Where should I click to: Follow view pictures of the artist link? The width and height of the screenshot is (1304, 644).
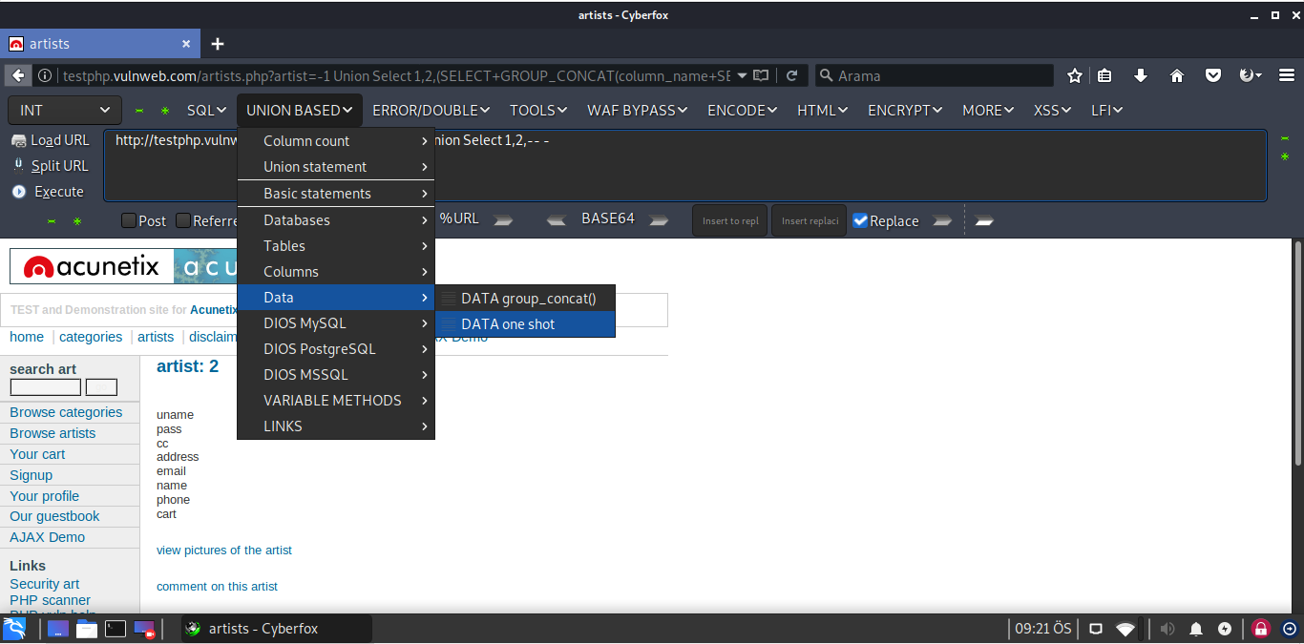coord(224,551)
